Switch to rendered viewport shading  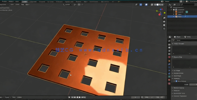coord(162,4)
